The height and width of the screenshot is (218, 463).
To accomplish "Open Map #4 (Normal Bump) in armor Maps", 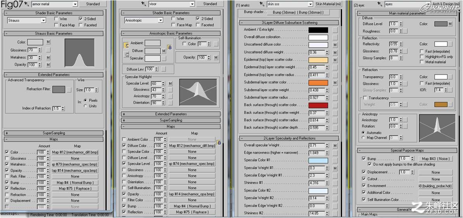I will click(x=75, y=183).
